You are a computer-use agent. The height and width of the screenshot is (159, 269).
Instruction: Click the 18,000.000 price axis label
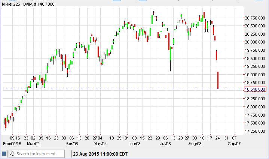tap(255, 107)
